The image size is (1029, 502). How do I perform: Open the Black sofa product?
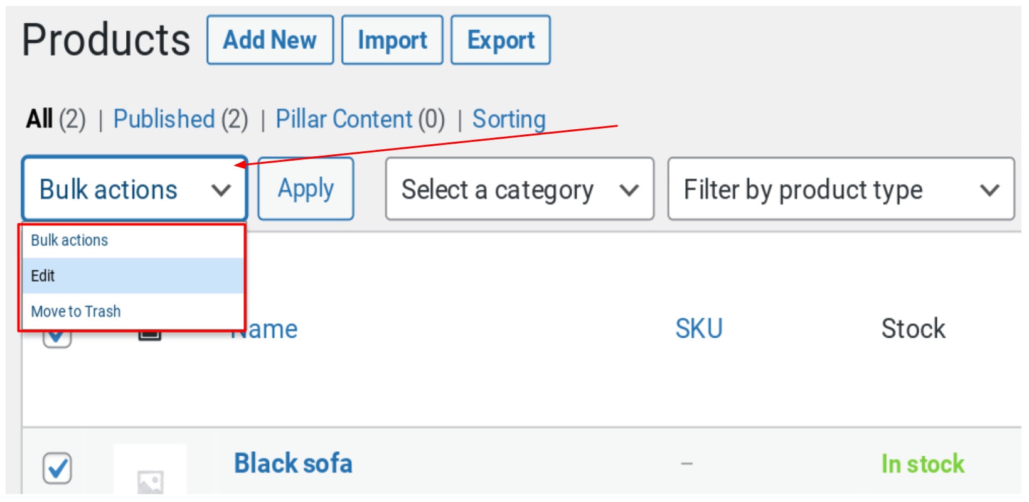coord(292,463)
